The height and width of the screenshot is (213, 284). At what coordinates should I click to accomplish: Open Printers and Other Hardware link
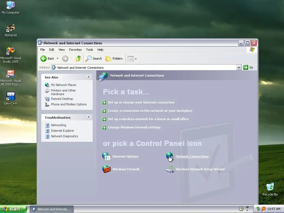(63, 92)
